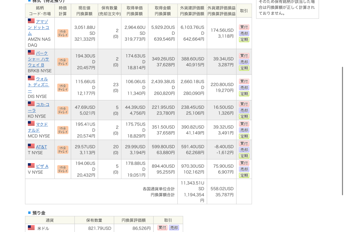
Task: Open the ビザ A stock link
Action: pos(42,167)
